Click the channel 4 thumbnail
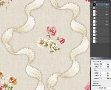 point(94,18)
